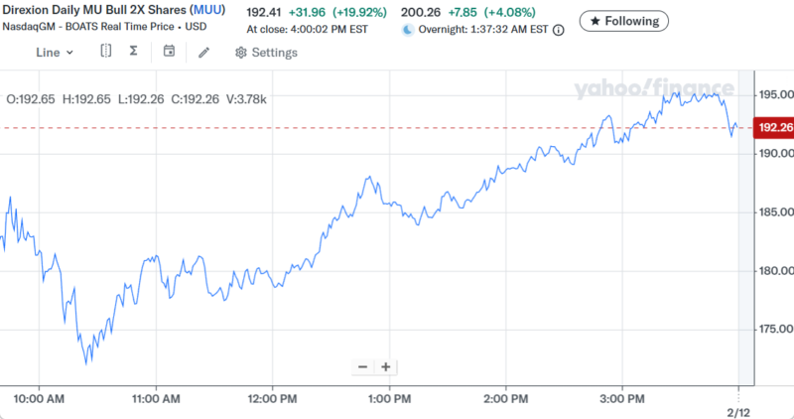Screen dimensions: 794x419
Task: Open chart Settings
Action: pyautogui.click(x=266, y=53)
